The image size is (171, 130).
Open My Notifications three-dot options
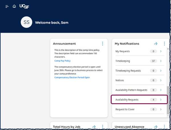[164, 44]
